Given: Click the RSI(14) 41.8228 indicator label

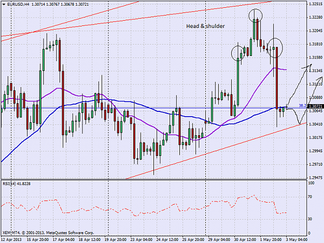Looking at the screenshot, I should coord(17,183).
